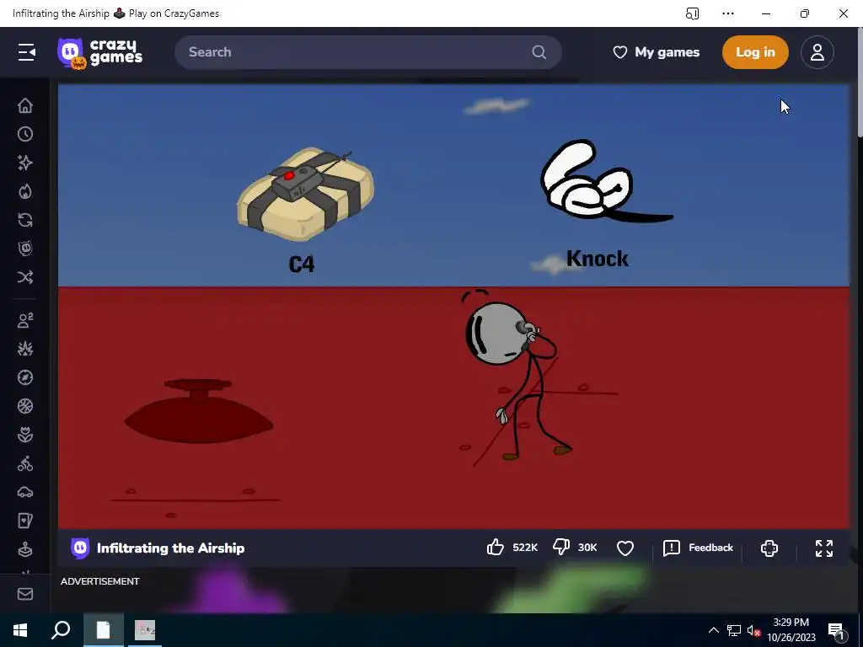Like the game with thumbs up
Viewport: 863px width, 647px height.
point(496,548)
